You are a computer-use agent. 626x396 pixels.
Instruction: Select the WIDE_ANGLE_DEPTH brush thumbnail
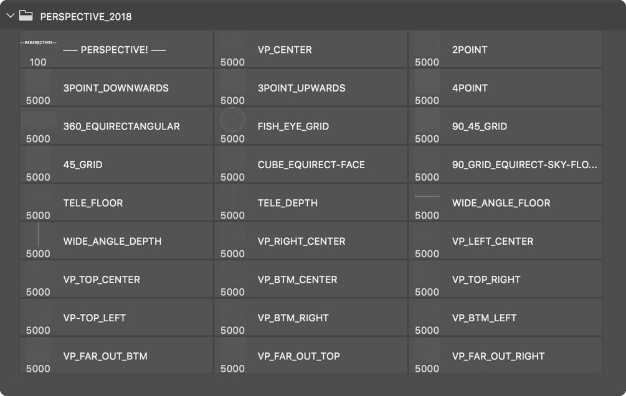[x=39, y=235]
